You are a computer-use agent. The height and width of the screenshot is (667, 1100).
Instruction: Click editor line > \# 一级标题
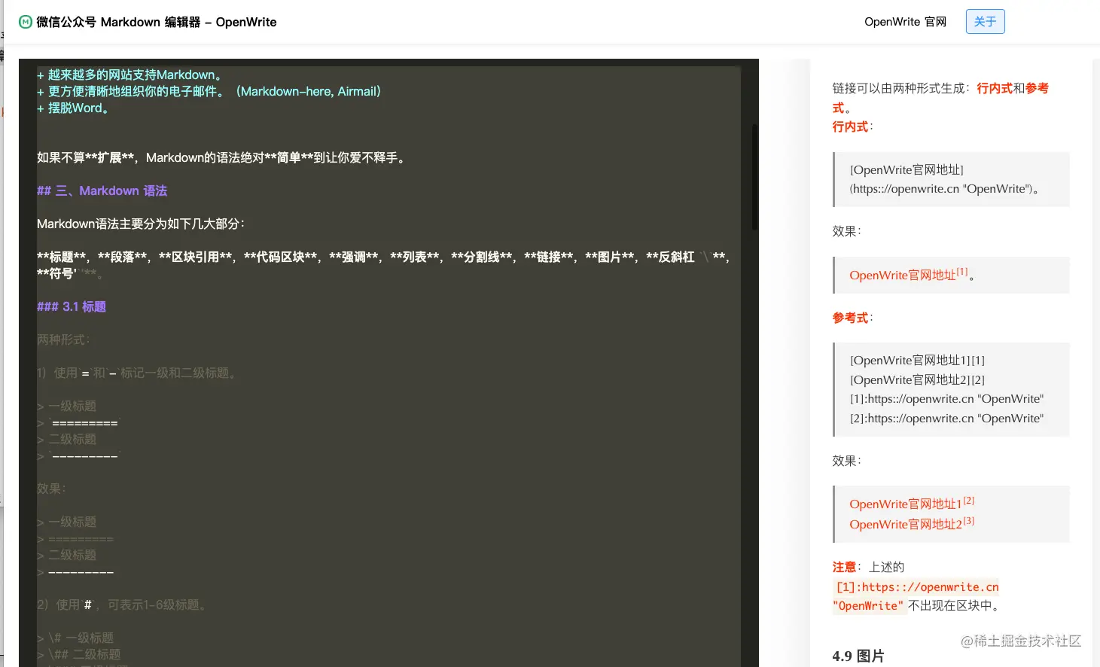75,638
